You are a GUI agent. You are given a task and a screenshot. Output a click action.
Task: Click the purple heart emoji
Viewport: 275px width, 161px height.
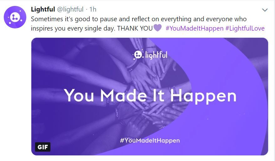coord(157,28)
